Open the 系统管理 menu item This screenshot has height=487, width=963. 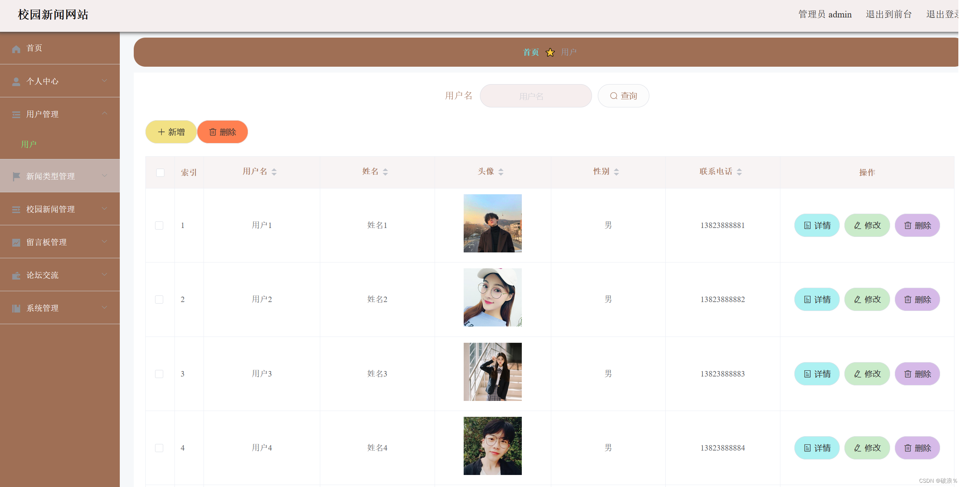coord(43,308)
